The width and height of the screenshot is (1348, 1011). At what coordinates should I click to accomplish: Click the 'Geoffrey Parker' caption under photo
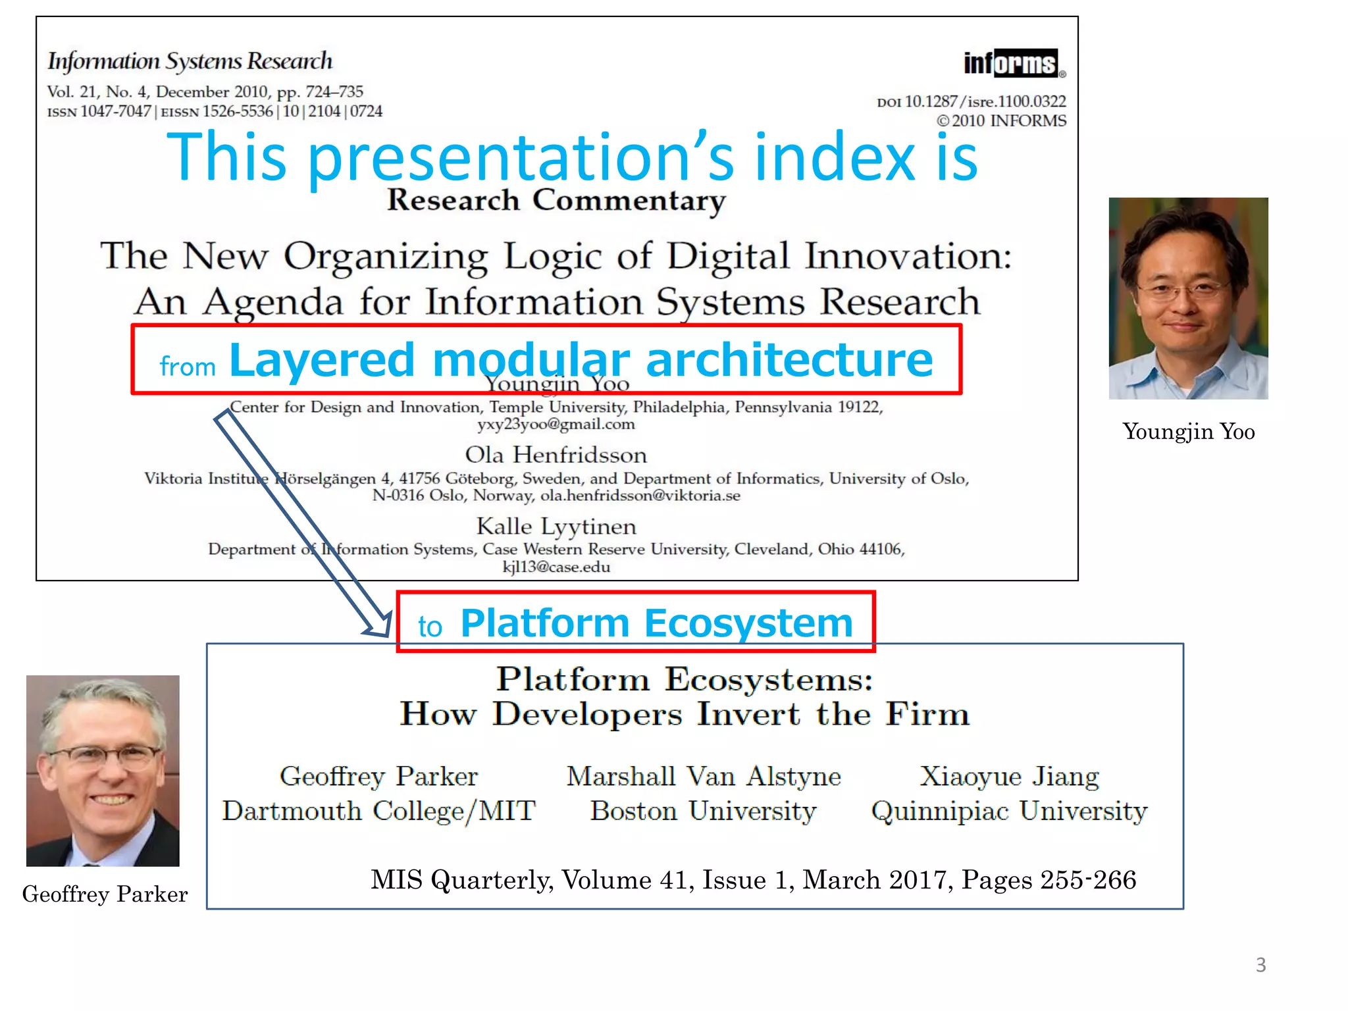(105, 894)
